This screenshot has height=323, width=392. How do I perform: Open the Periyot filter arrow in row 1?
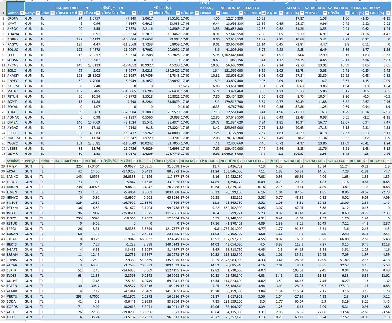pos(37,13)
